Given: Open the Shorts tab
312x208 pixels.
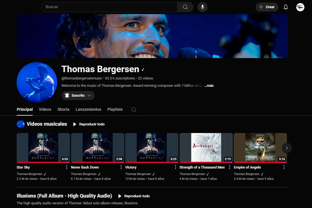Looking at the screenshot, I should pyautogui.click(x=63, y=109).
